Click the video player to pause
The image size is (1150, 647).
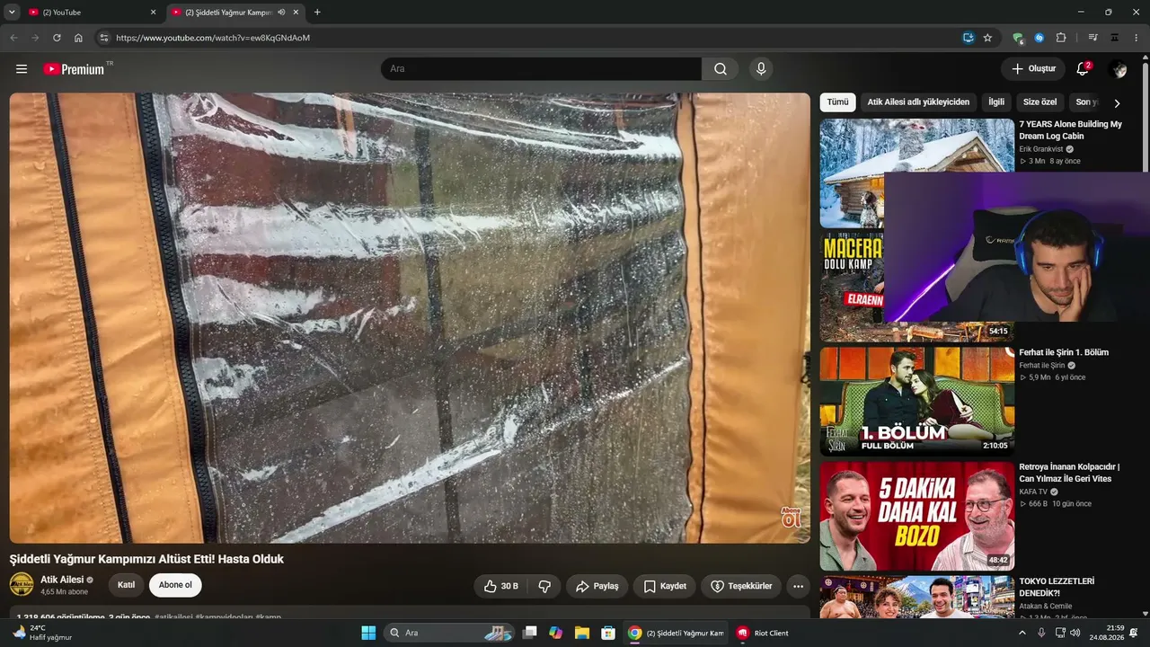click(410, 318)
